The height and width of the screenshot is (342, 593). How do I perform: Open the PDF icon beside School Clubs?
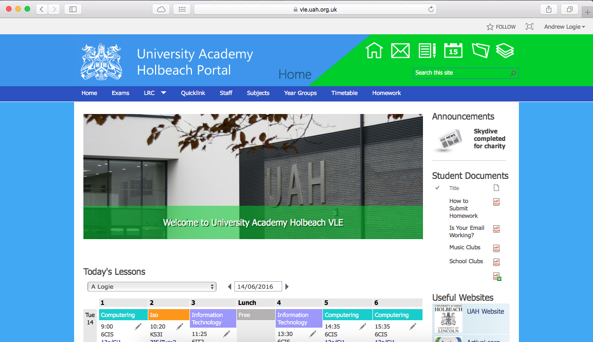496,262
